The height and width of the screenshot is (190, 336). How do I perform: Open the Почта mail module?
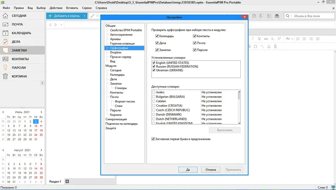pyautogui.click(x=22, y=24)
